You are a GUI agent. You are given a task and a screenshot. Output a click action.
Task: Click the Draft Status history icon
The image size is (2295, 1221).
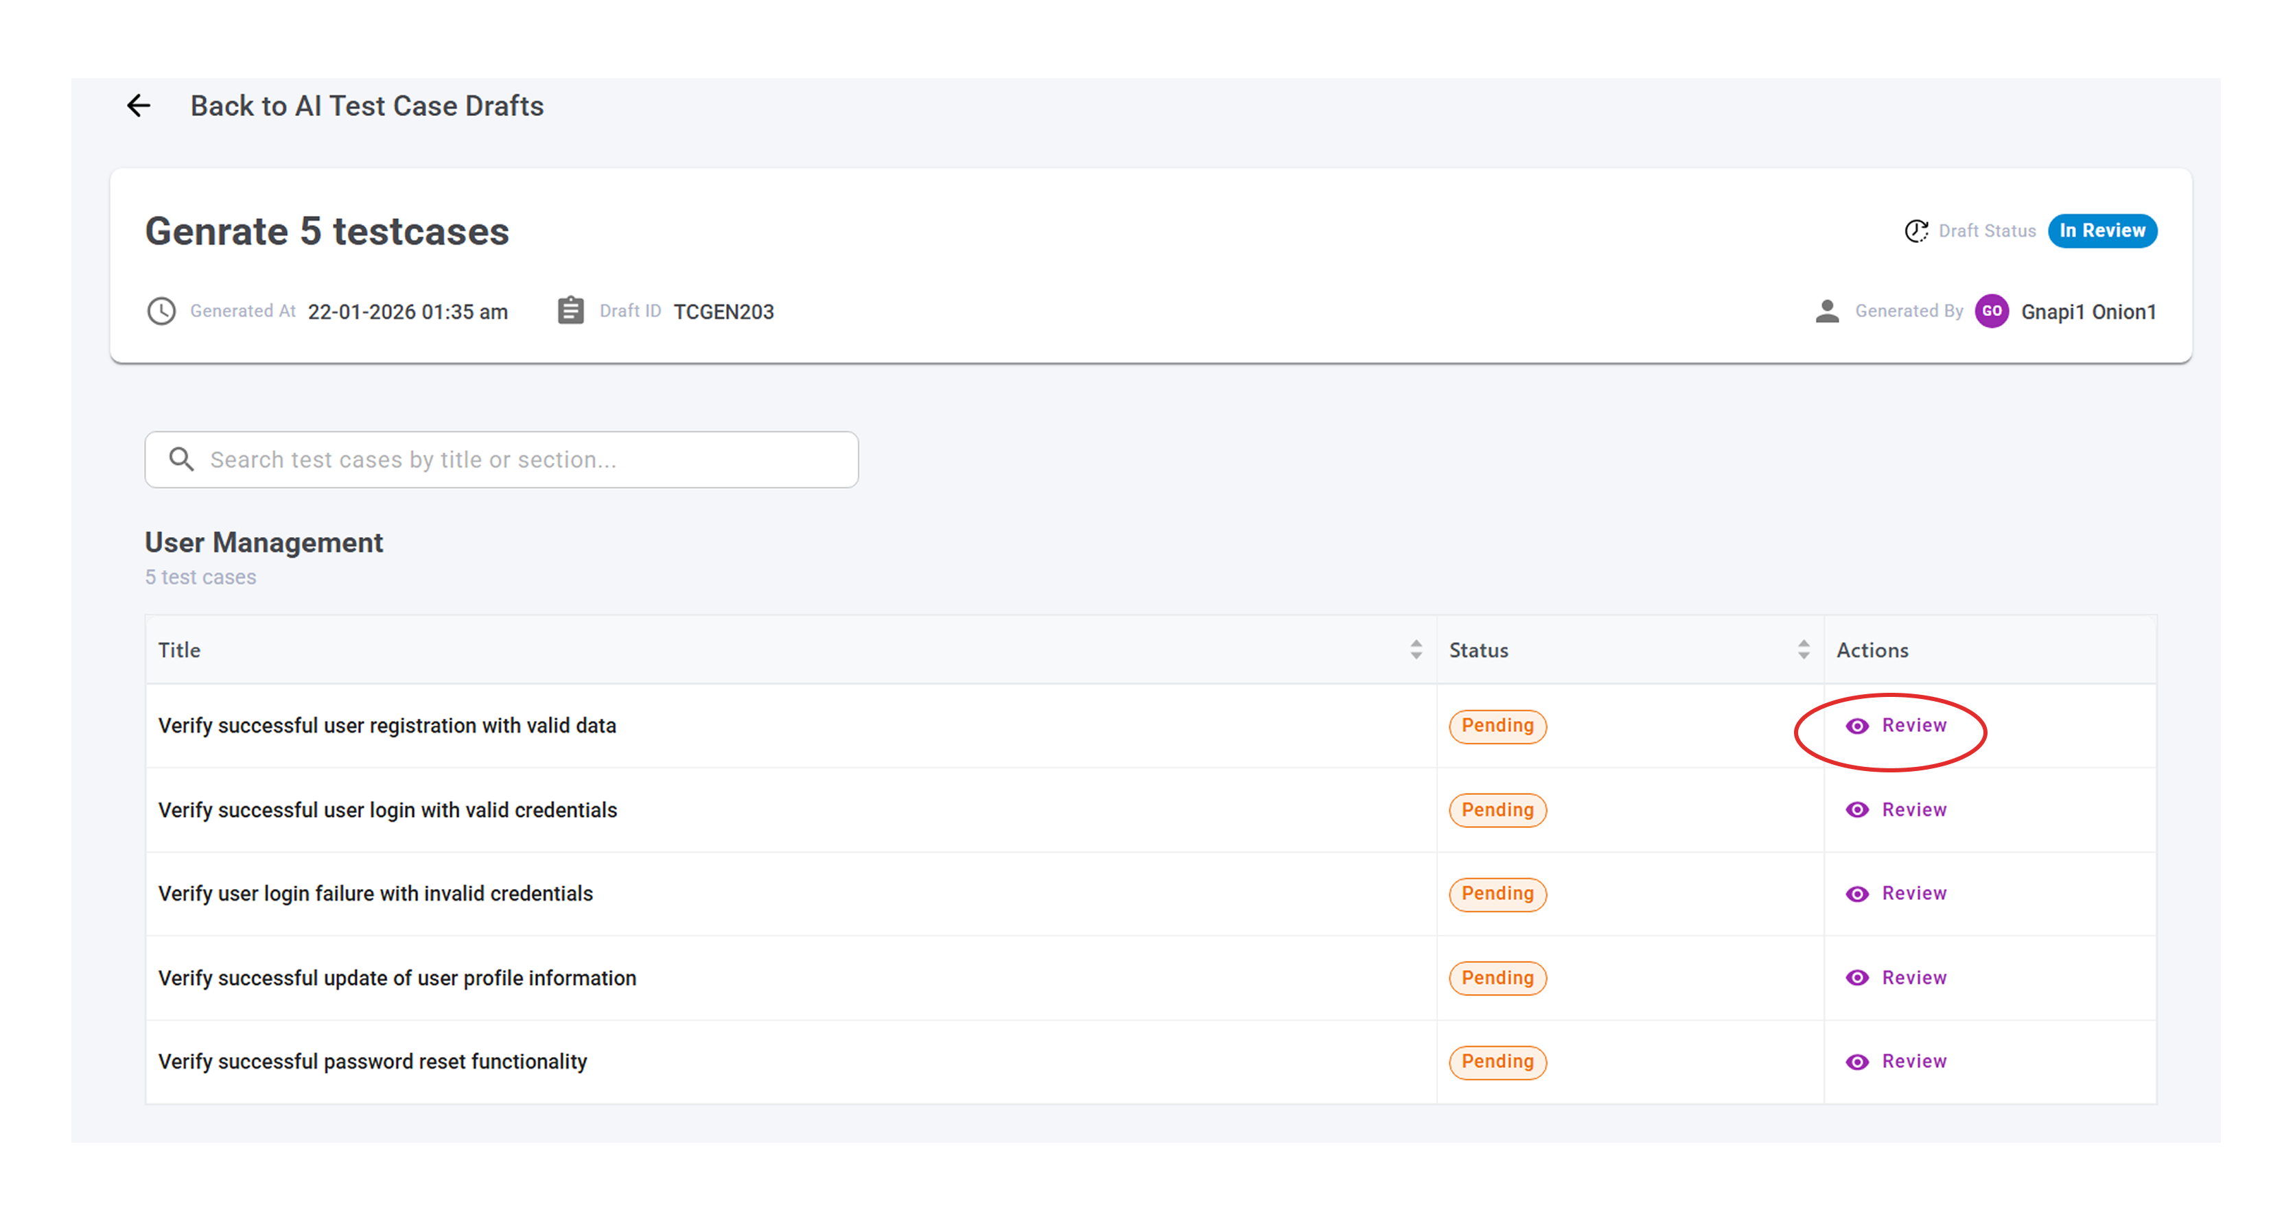[1915, 230]
